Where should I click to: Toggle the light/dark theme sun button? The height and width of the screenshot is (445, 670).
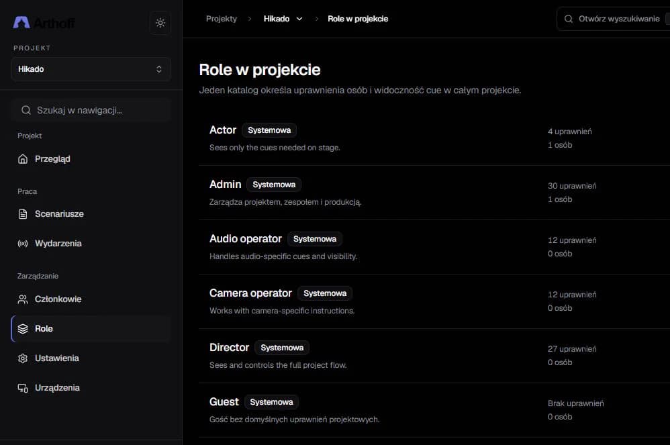click(160, 23)
